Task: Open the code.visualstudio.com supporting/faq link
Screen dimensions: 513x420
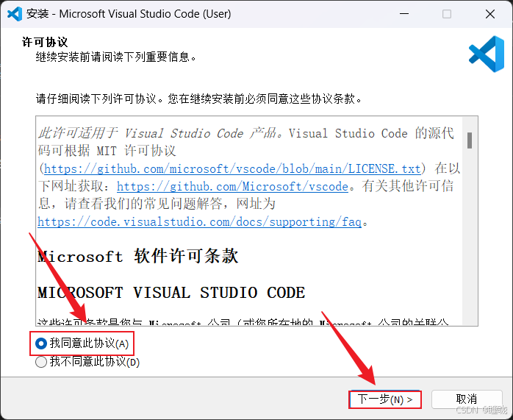Action: tap(200, 222)
